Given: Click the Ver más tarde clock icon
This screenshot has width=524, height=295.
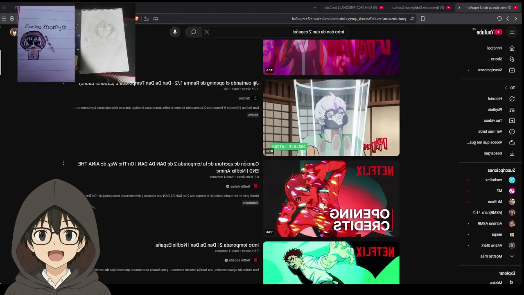Looking at the screenshot, I should click(x=512, y=132).
